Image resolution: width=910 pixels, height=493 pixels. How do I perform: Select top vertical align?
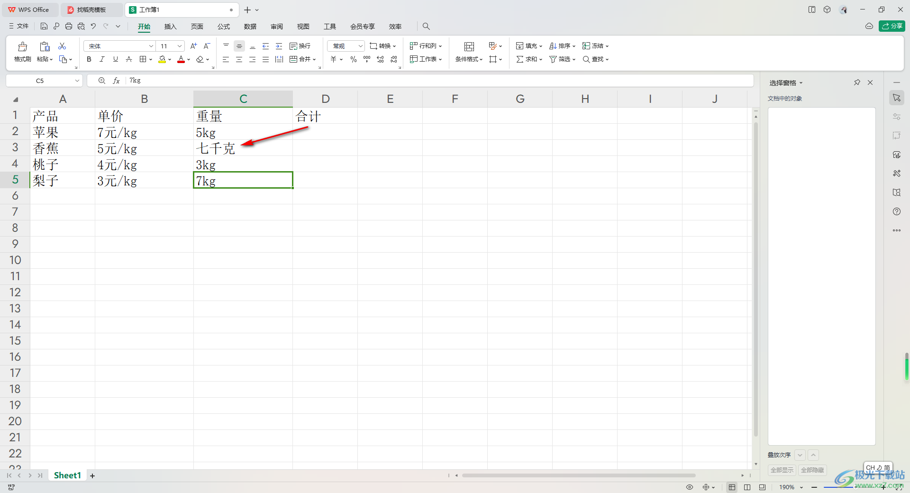coord(226,46)
